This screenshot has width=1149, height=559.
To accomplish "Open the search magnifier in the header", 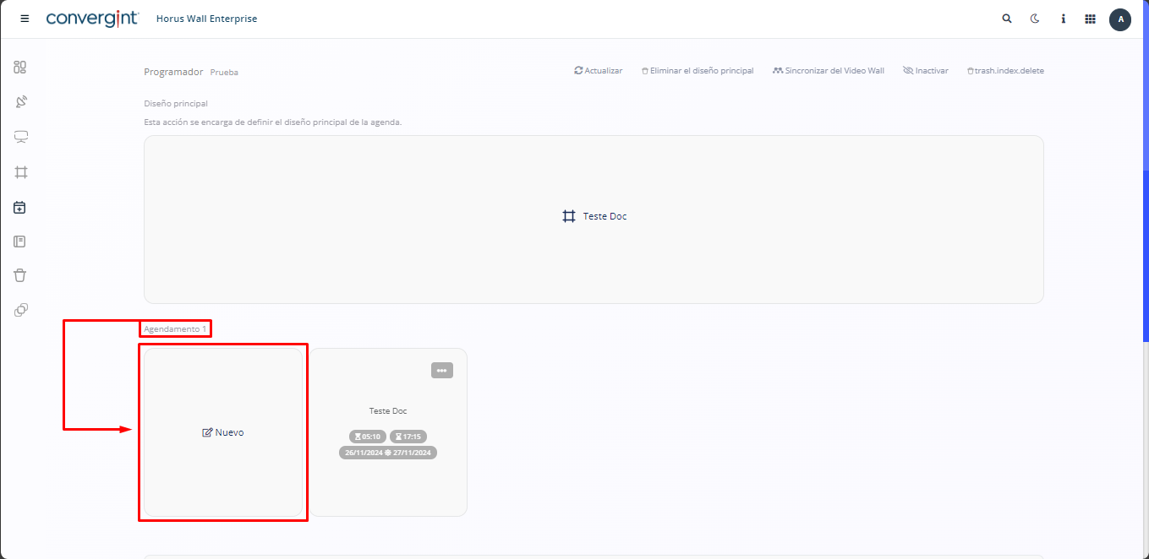I will tap(1006, 19).
